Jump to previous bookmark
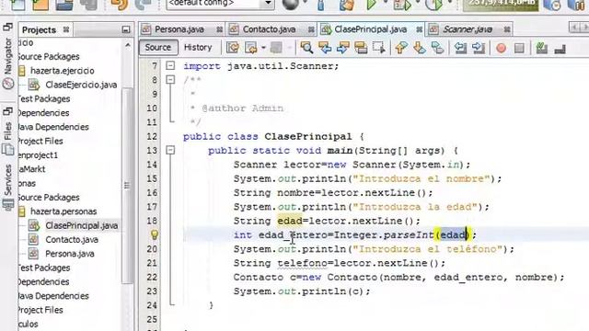Image resolution: width=589 pixels, height=331 pixels. point(401,48)
